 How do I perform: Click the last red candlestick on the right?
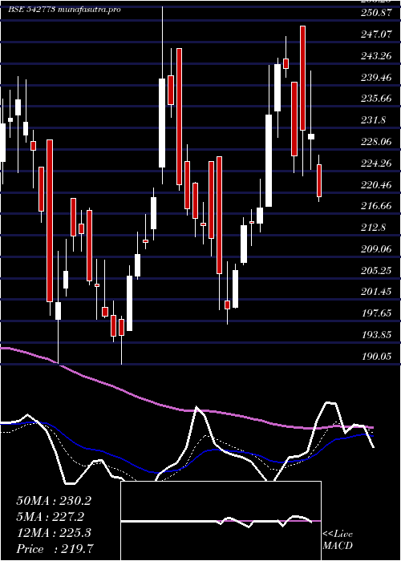pos(319,180)
